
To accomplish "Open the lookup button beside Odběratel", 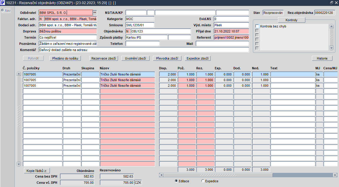I will pos(95,13).
